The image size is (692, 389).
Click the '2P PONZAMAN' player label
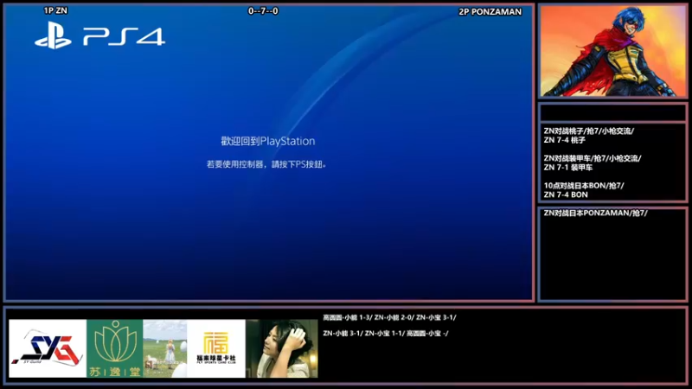tap(490, 12)
